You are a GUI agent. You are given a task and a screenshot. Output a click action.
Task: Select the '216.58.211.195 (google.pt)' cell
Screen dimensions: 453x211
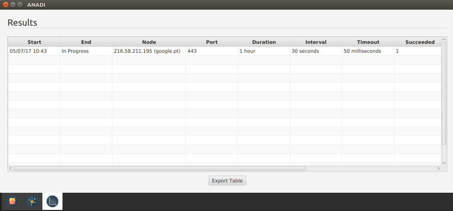tap(149, 51)
